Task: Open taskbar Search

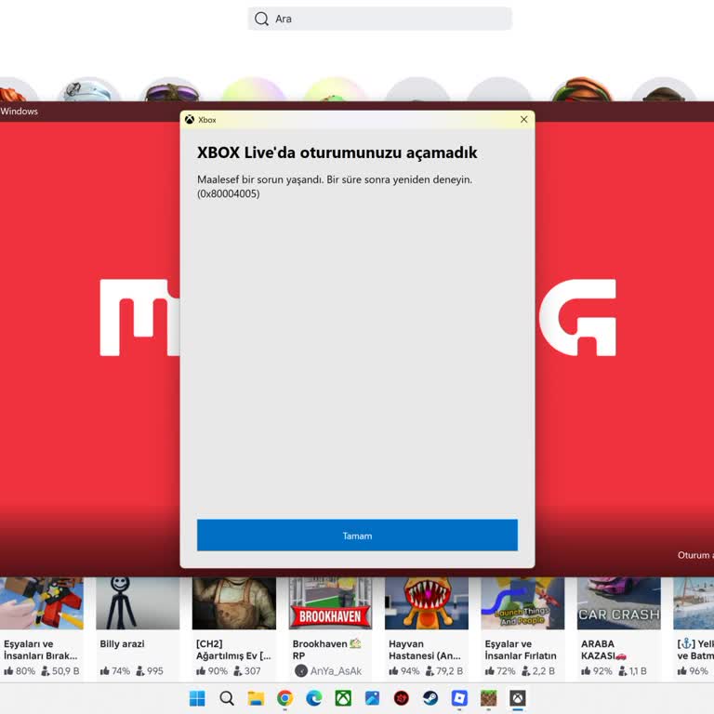Action: (226, 698)
